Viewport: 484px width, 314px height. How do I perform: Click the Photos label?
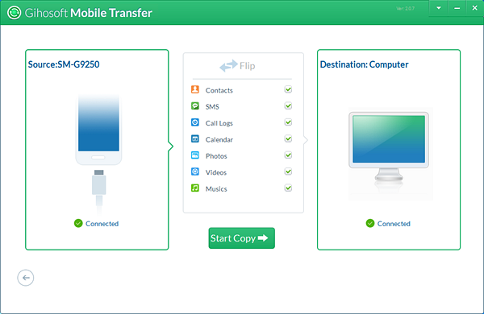(216, 156)
